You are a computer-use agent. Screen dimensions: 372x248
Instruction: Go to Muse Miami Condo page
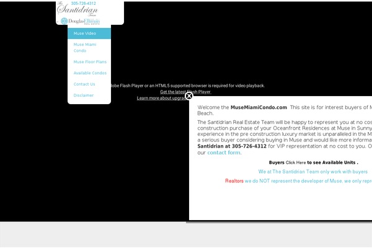89,48
